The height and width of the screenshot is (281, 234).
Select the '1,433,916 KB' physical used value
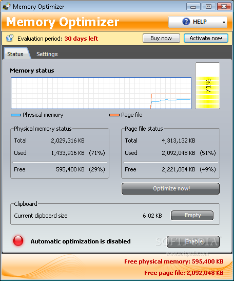point(68,153)
